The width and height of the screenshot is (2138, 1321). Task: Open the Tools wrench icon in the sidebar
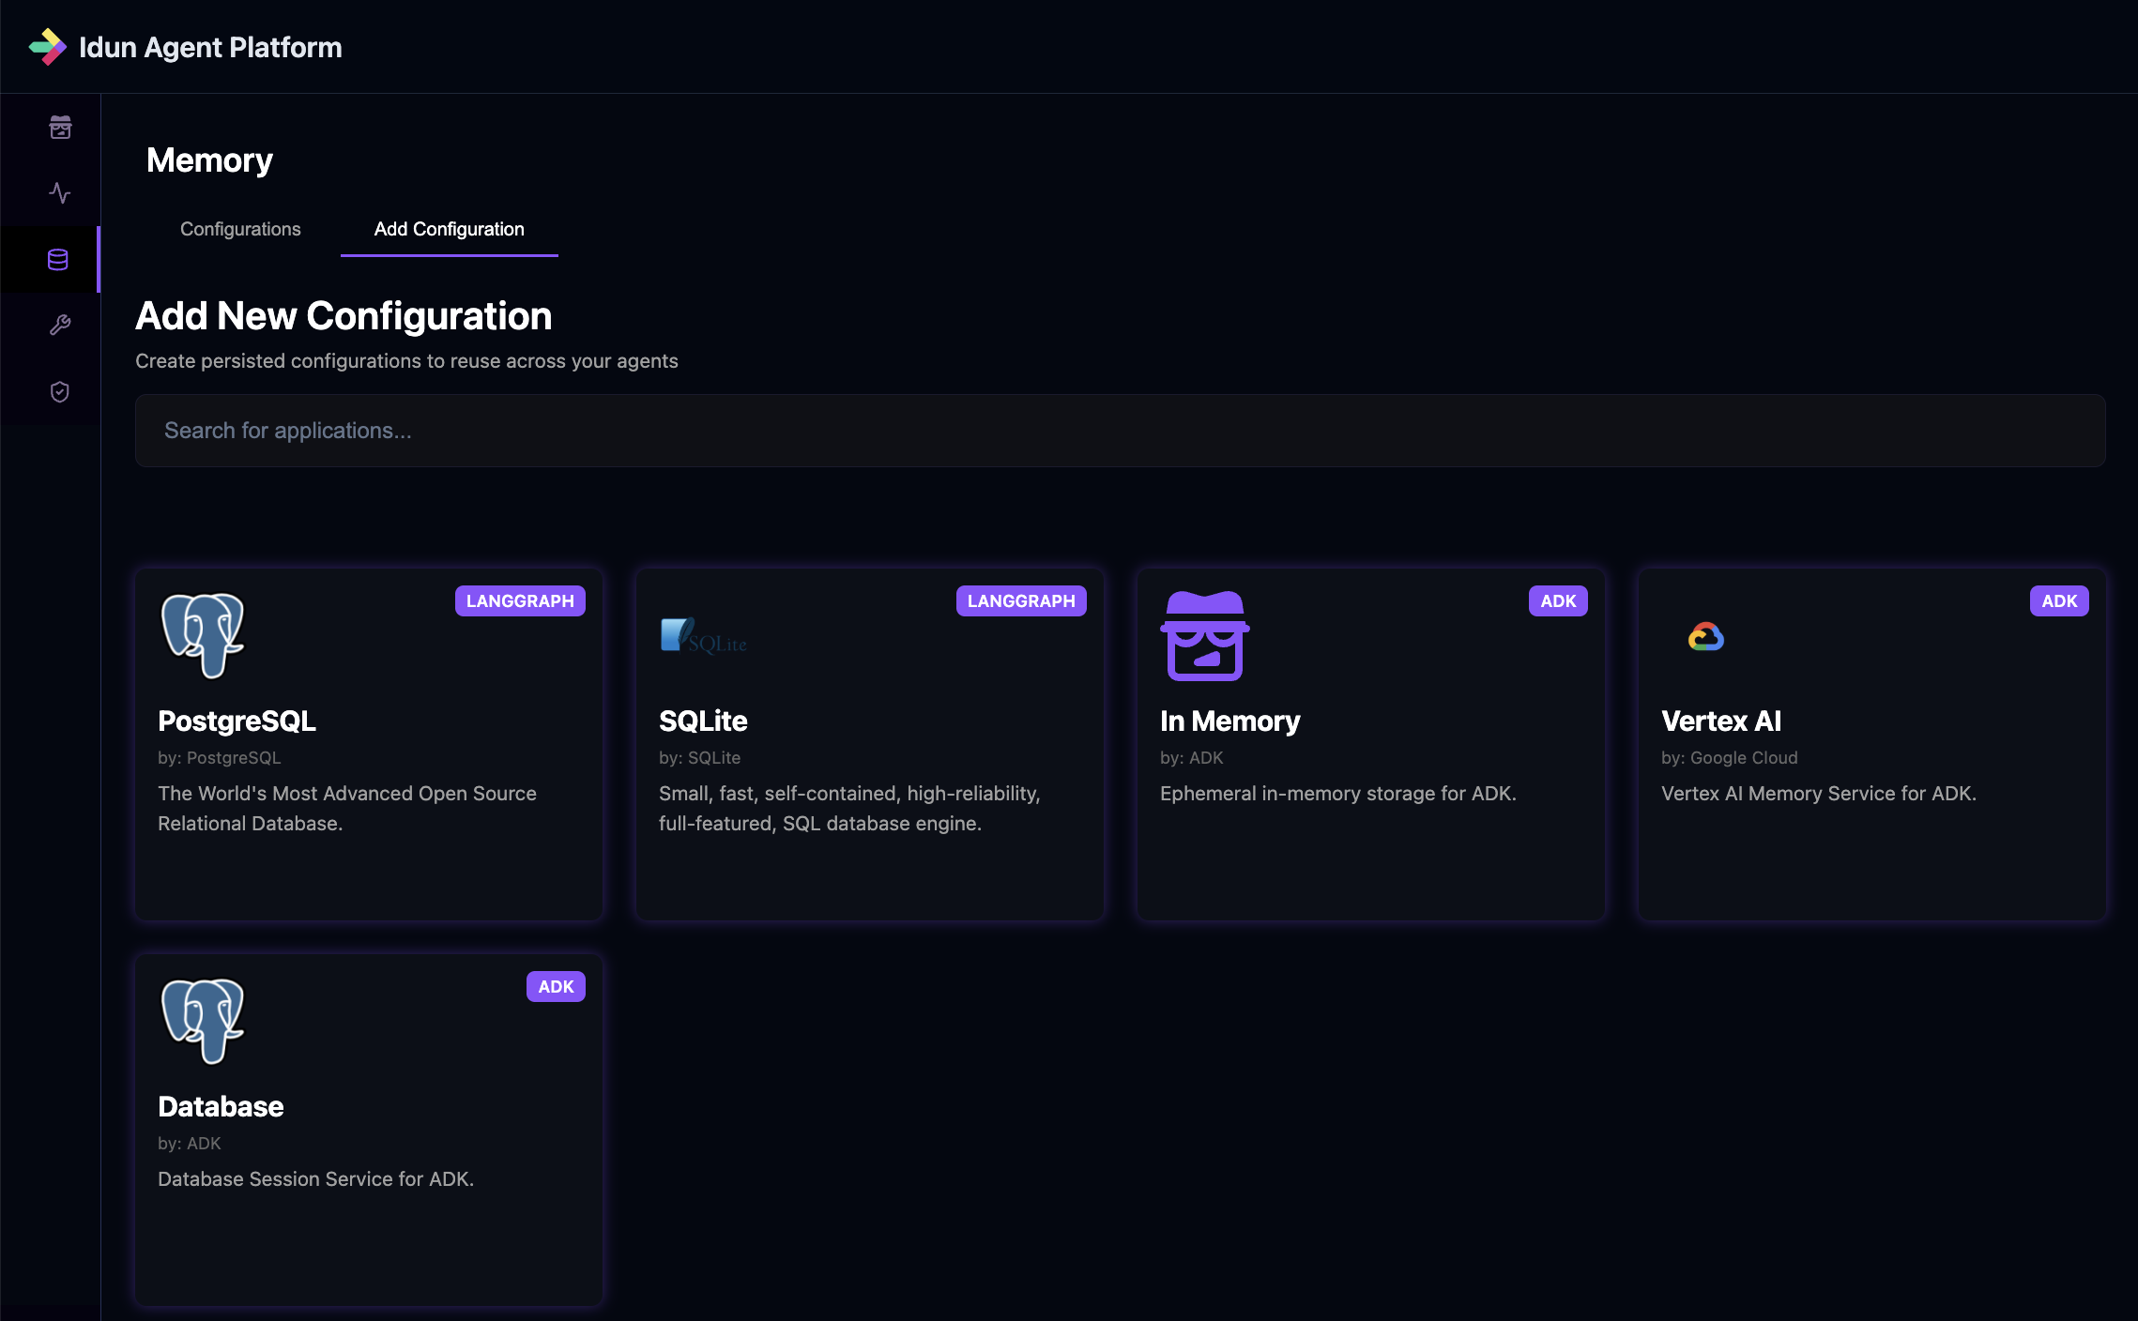tap(59, 326)
